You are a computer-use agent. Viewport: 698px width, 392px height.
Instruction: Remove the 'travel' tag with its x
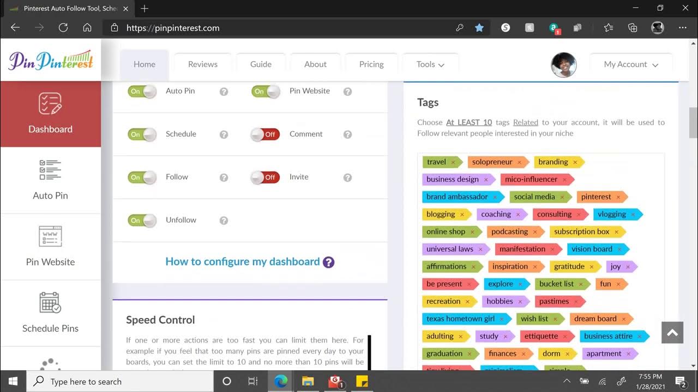pos(452,162)
